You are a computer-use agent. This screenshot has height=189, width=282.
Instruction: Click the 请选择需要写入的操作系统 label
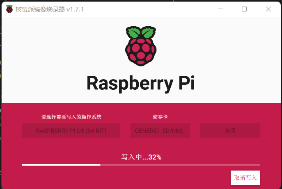[71, 117]
